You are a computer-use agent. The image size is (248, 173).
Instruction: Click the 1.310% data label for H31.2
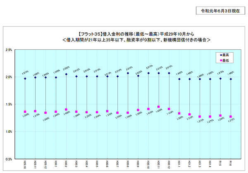(x=190, y=118)
